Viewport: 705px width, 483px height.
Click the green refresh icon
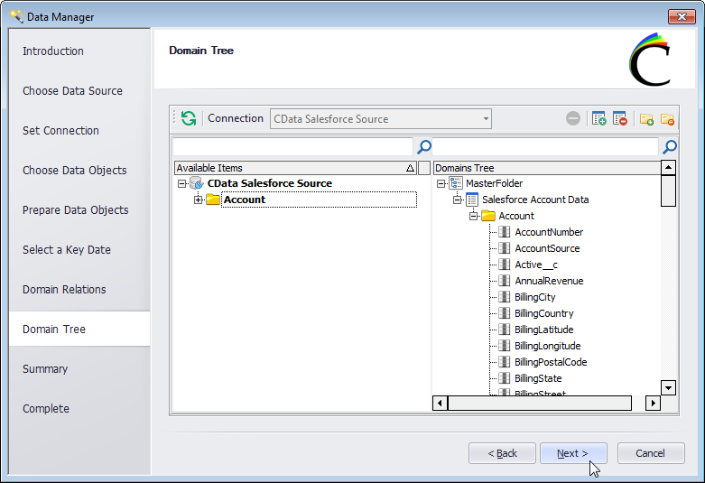point(188,118)
